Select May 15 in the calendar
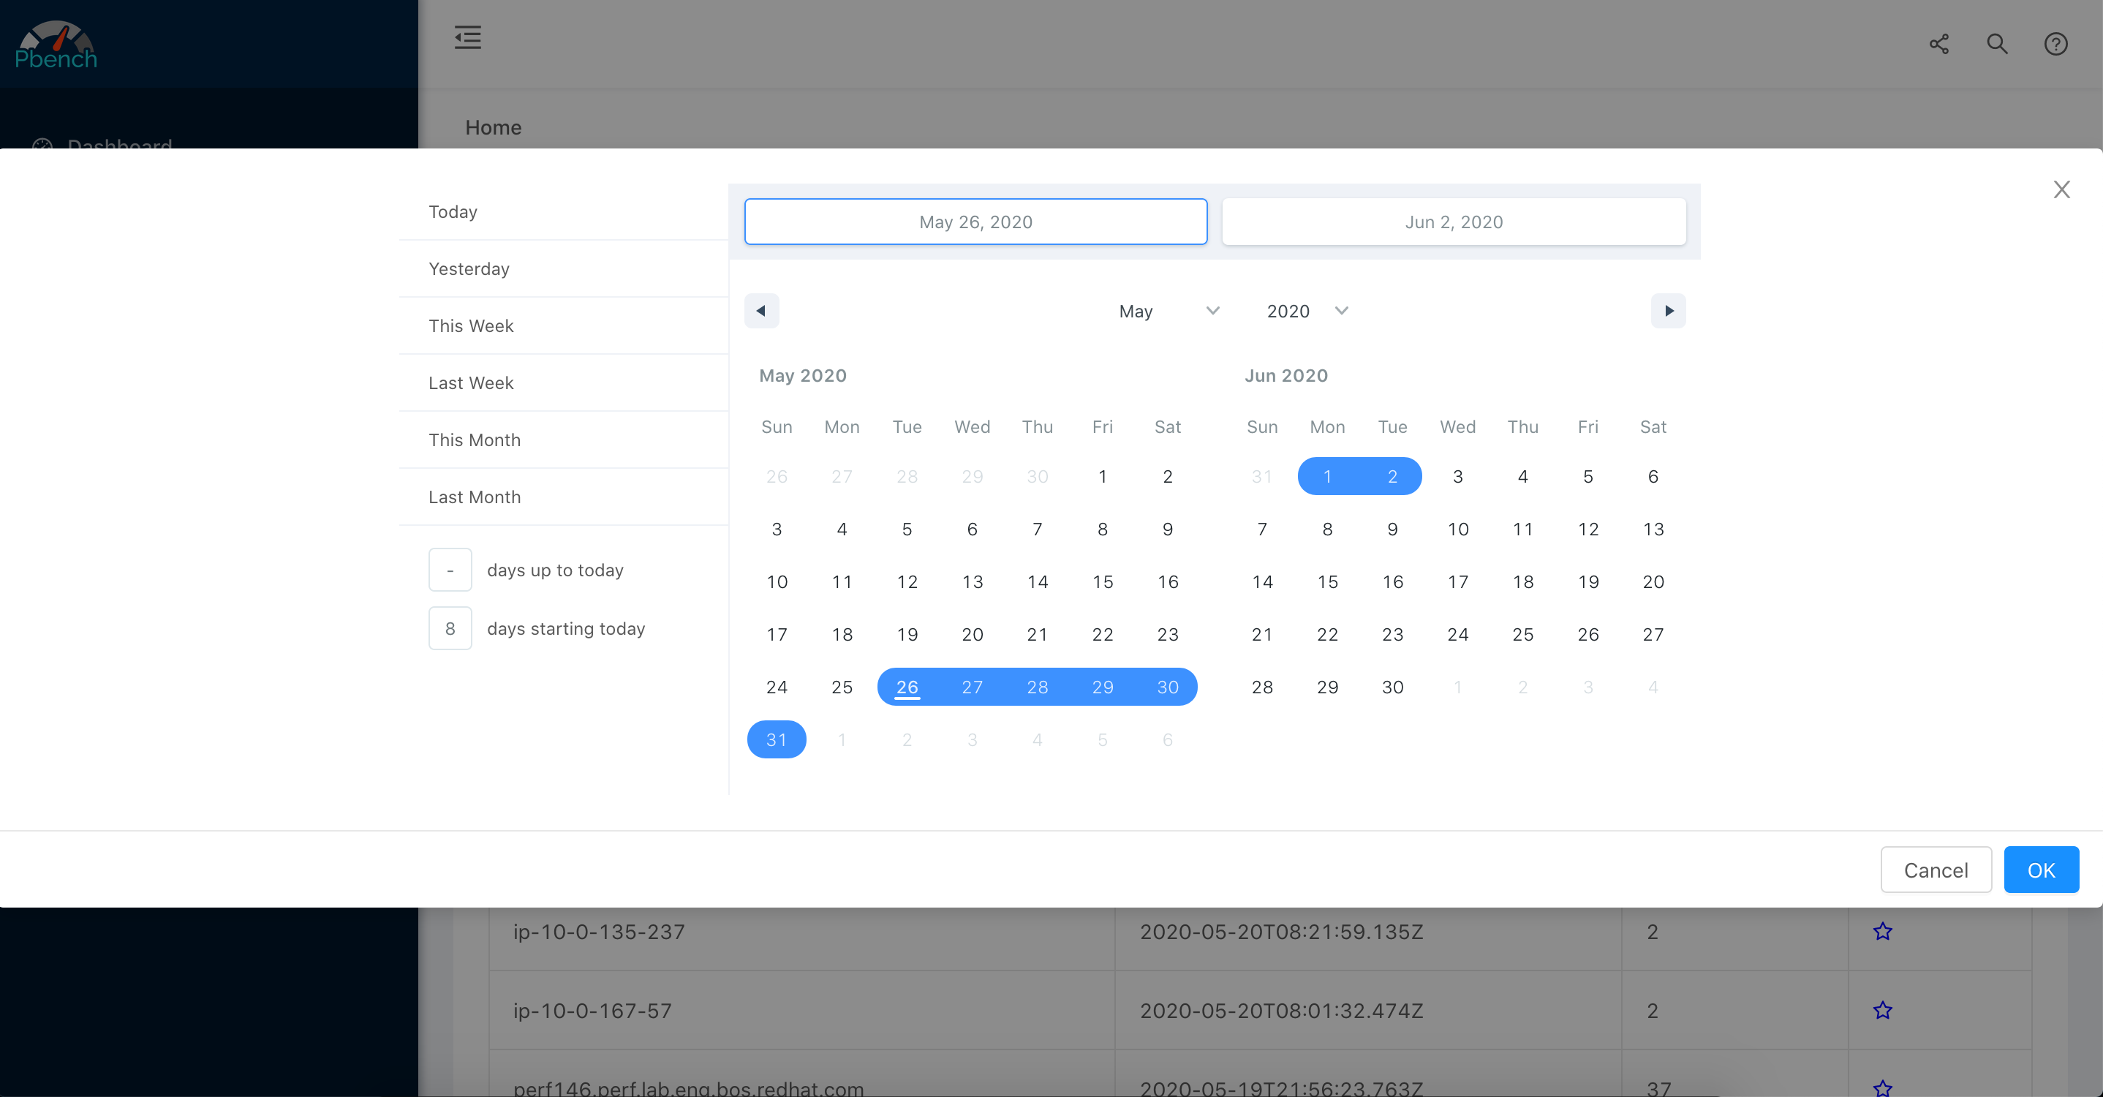The width and height of the screenshot is (2103, 1097). pyautogui.click(x=1102, y=582)
